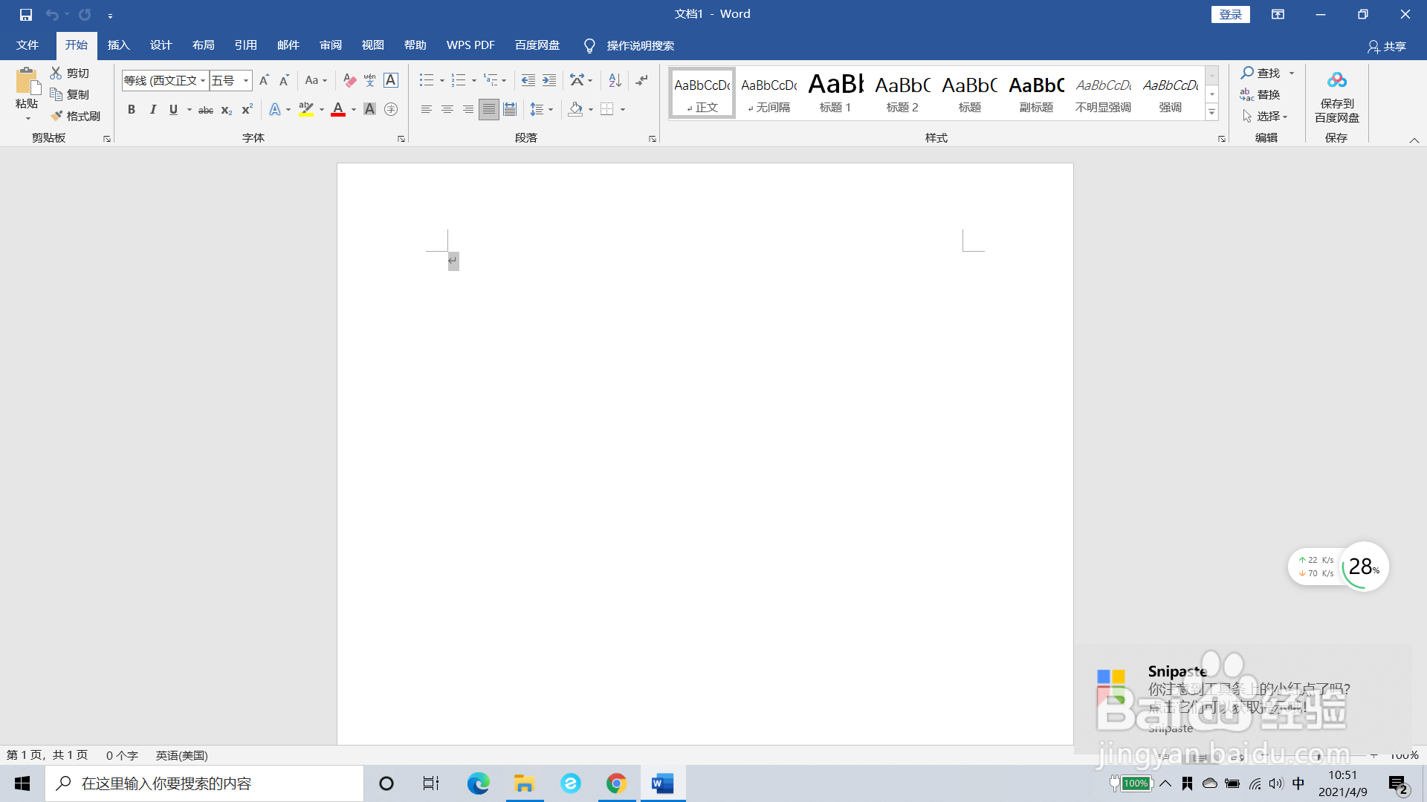Open the File (文件) tab
Viewport: 1427px width, 802px height.
point(27,45)
